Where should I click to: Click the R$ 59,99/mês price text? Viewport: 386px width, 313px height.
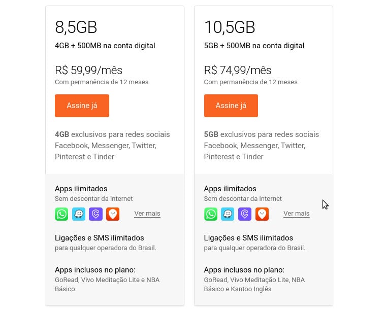tap(89, 70)
